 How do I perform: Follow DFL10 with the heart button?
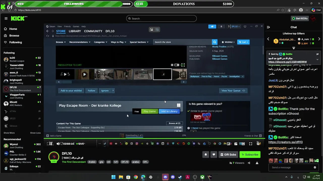click(x=214, y=155)
